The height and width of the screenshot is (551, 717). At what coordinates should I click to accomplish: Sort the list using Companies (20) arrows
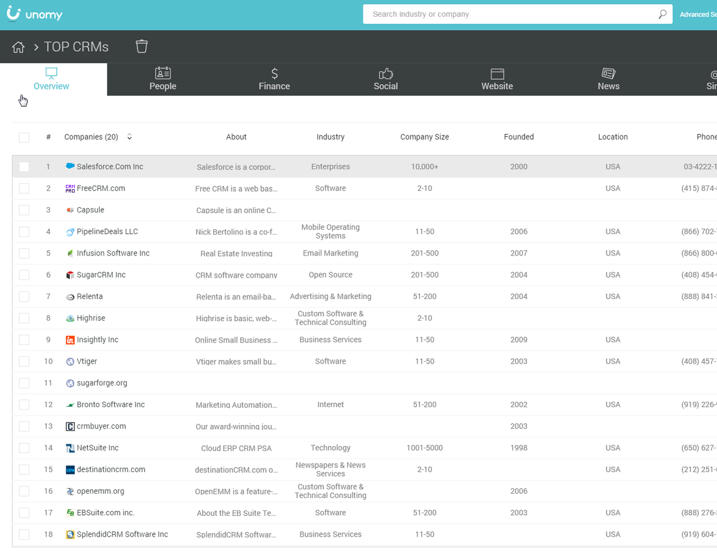(x=130, y=137)
